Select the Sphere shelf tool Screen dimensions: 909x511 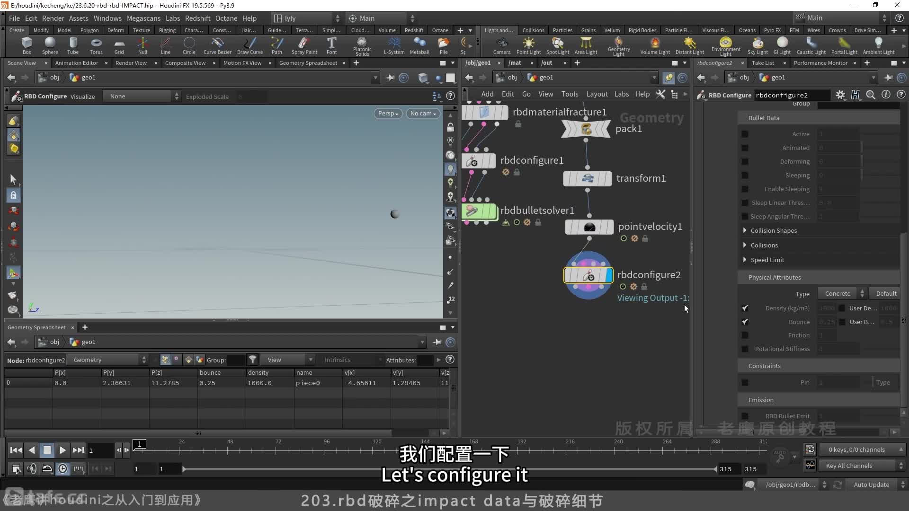[50, 45]
